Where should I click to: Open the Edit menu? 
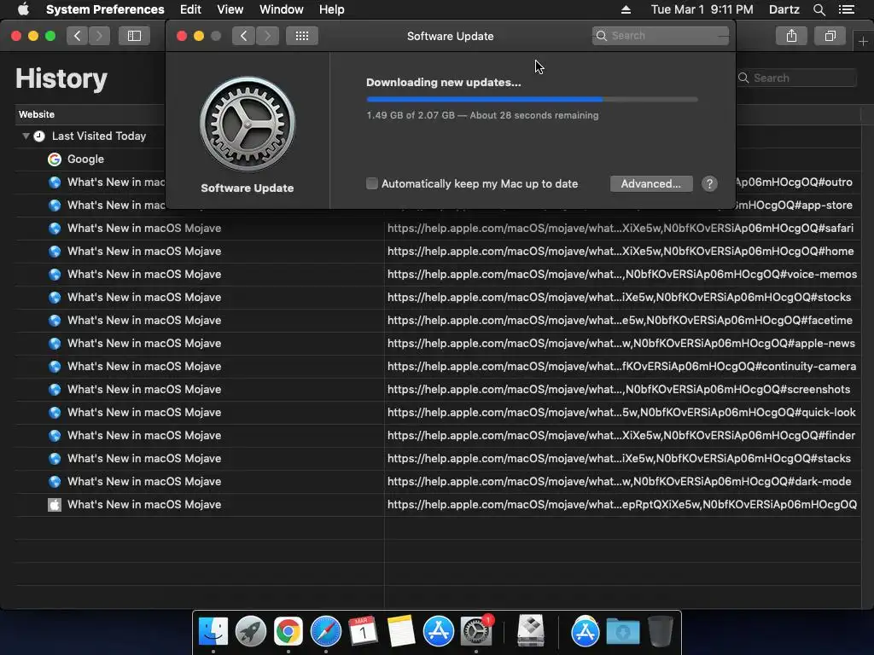(190, 9)
